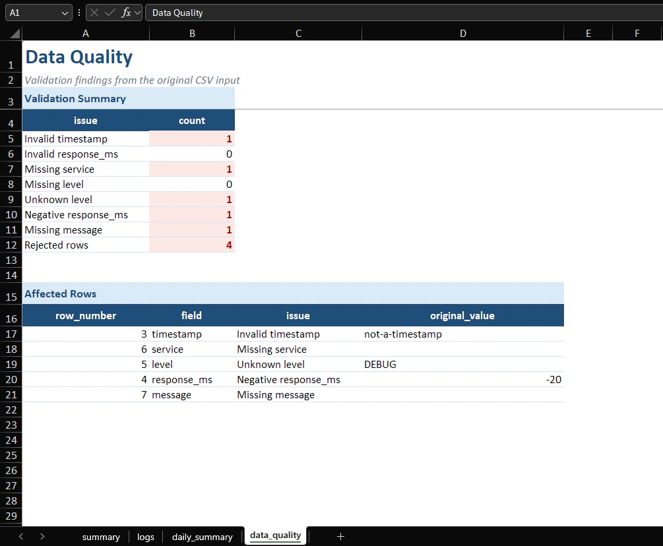Switch to the daily_summary sheet tab

coord(202,537)
